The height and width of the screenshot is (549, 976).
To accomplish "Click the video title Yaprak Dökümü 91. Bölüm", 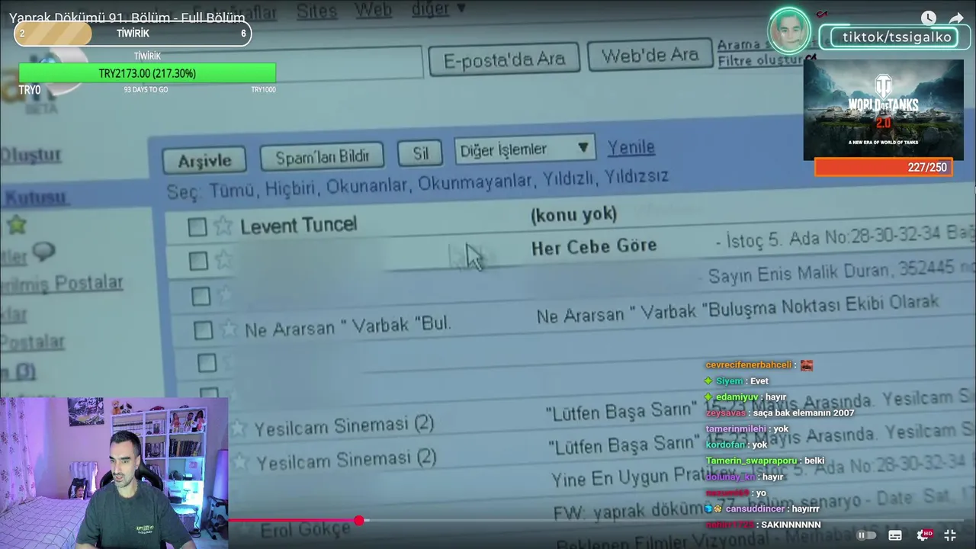I will coord(127,18).
